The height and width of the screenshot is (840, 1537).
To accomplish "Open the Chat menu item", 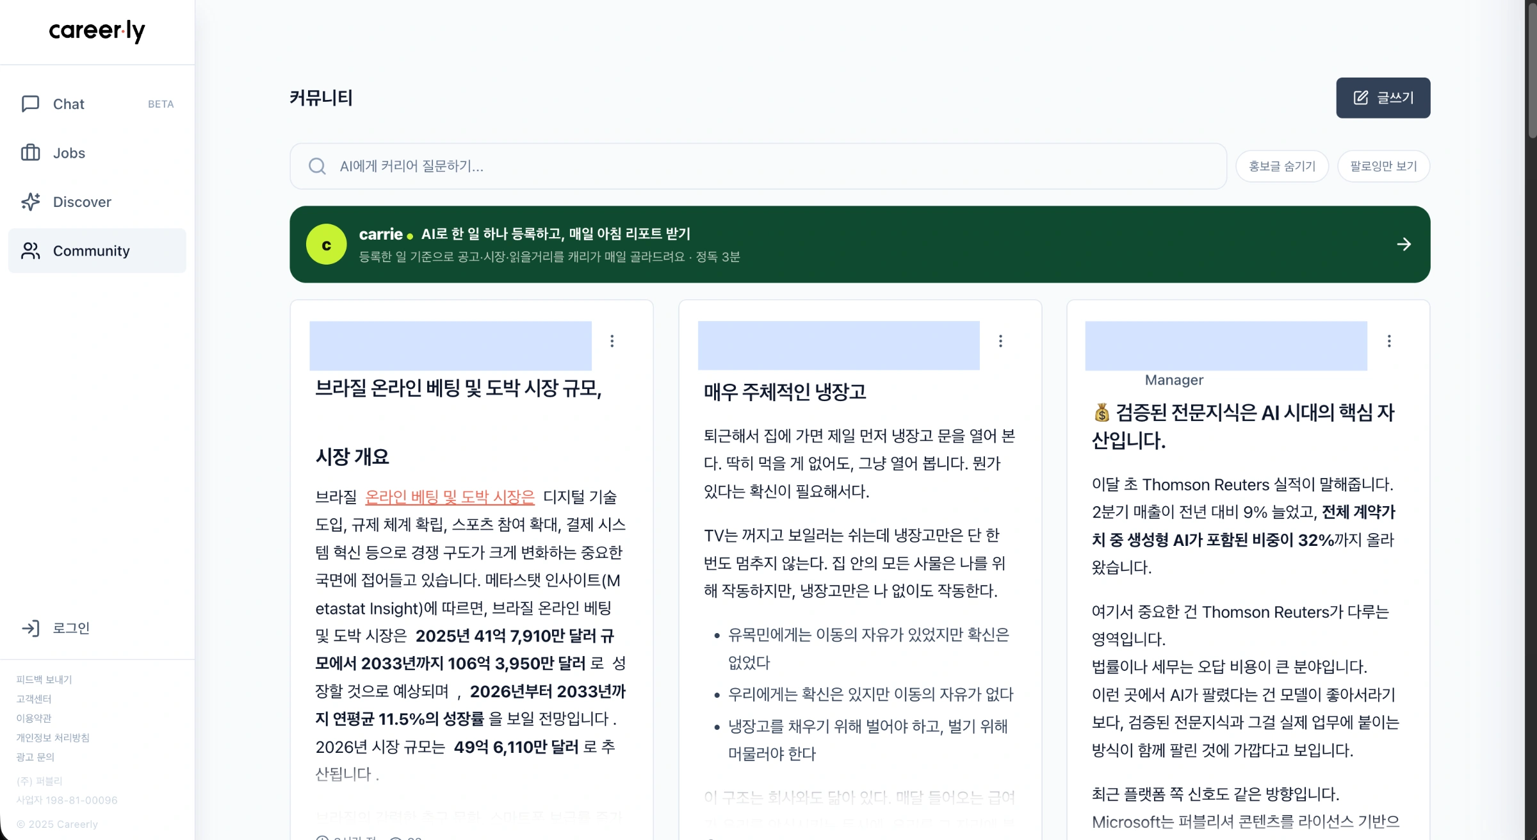I will [x=97, y=104].
